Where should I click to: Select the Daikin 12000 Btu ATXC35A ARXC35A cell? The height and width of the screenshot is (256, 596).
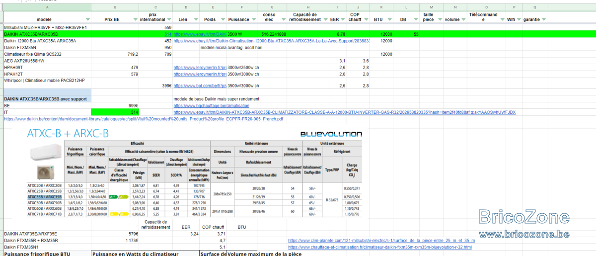point(47,41)
